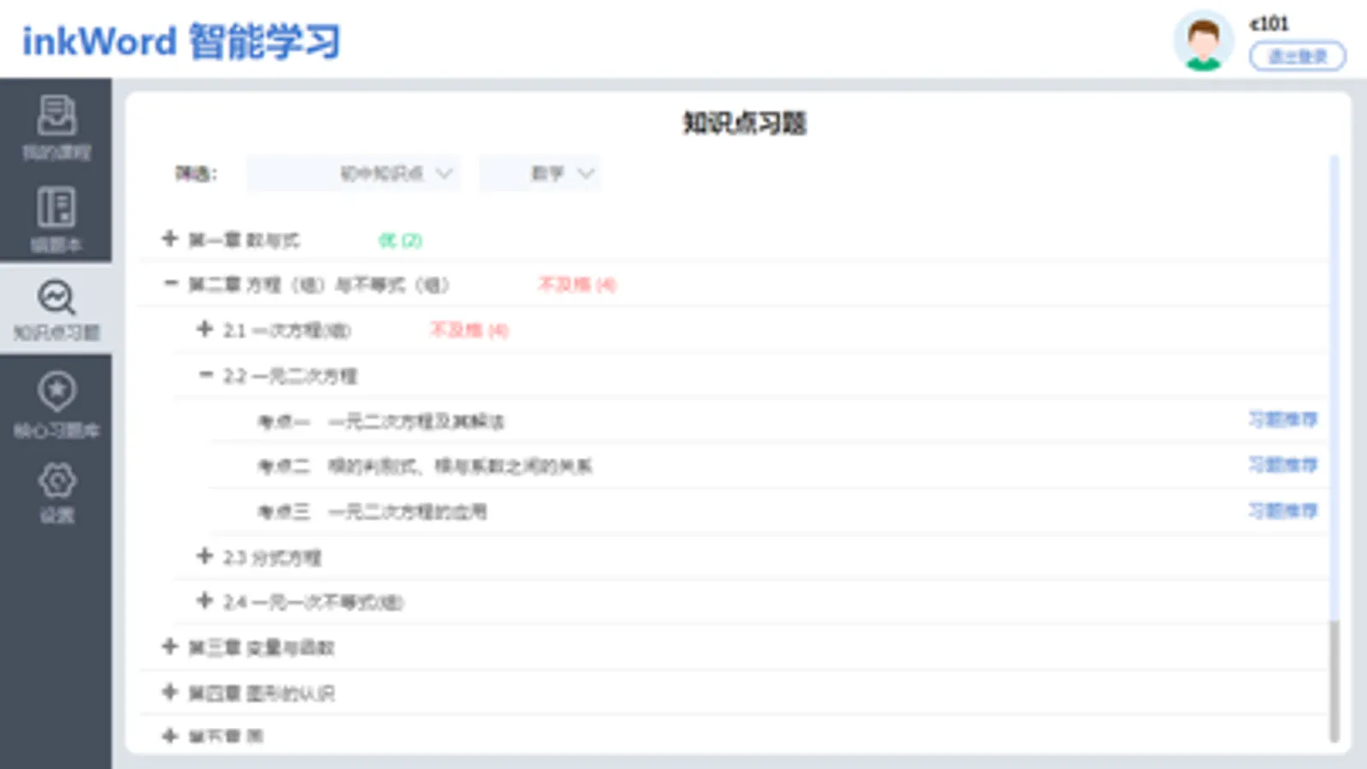
Task: Click the vertical scrollbar thumb
Action: tap(1334, 681)
